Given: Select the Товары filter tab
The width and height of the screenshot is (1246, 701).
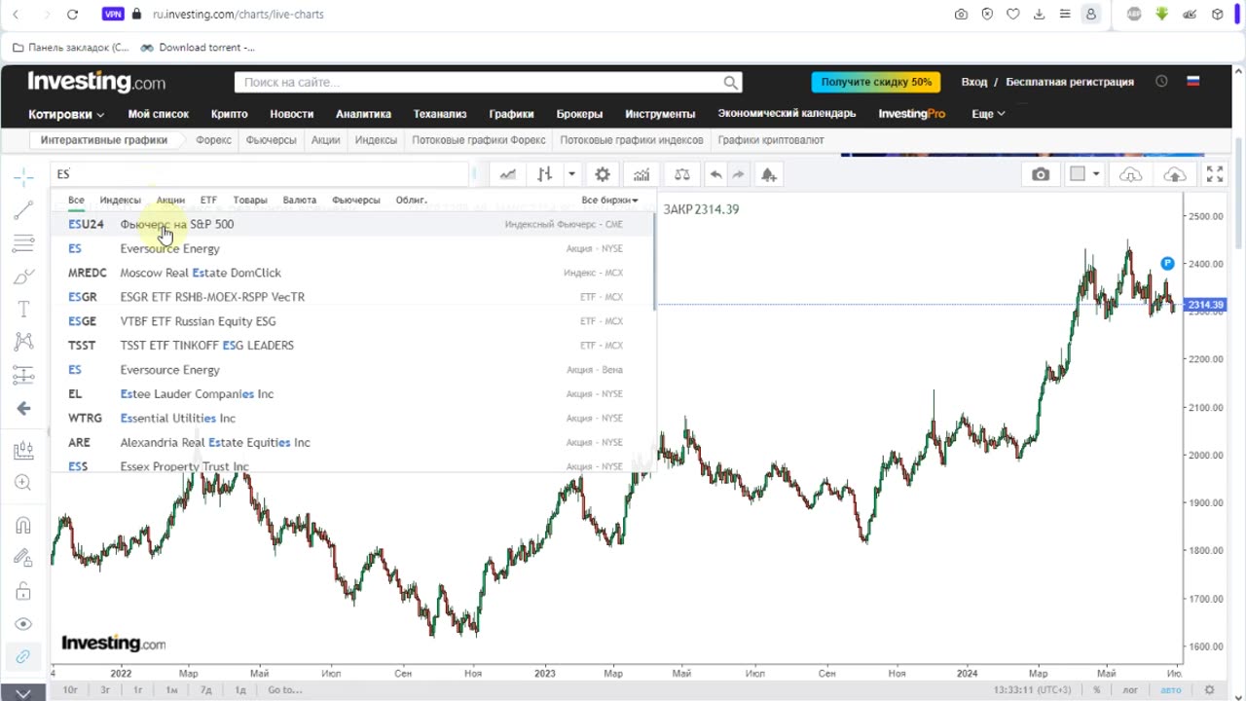Looking at the screenshot, I should (250, 200).
